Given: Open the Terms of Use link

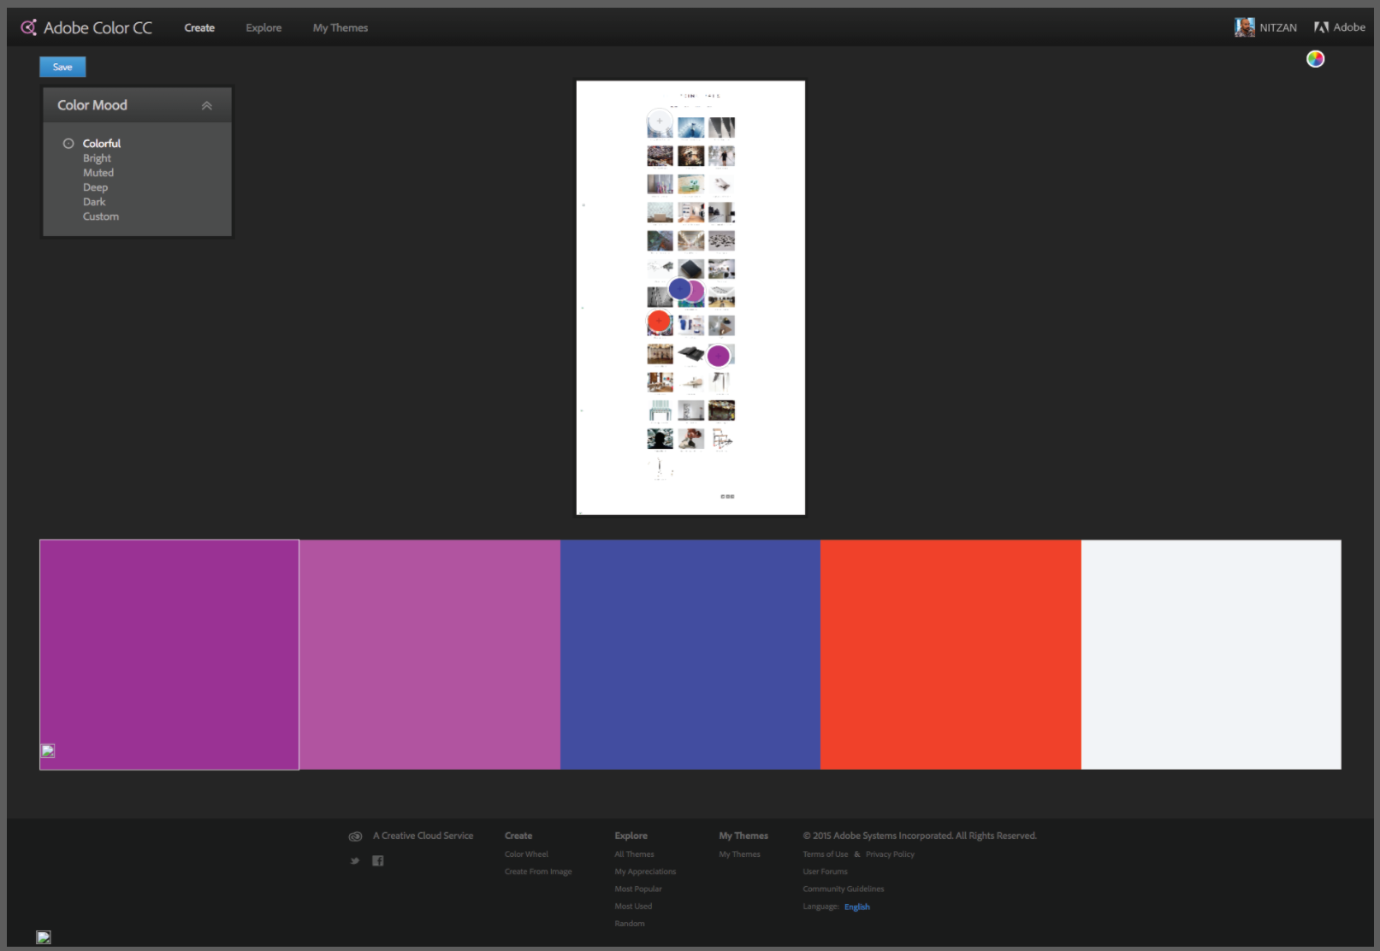Looking at the screenshot, I should tap(826, 854).
